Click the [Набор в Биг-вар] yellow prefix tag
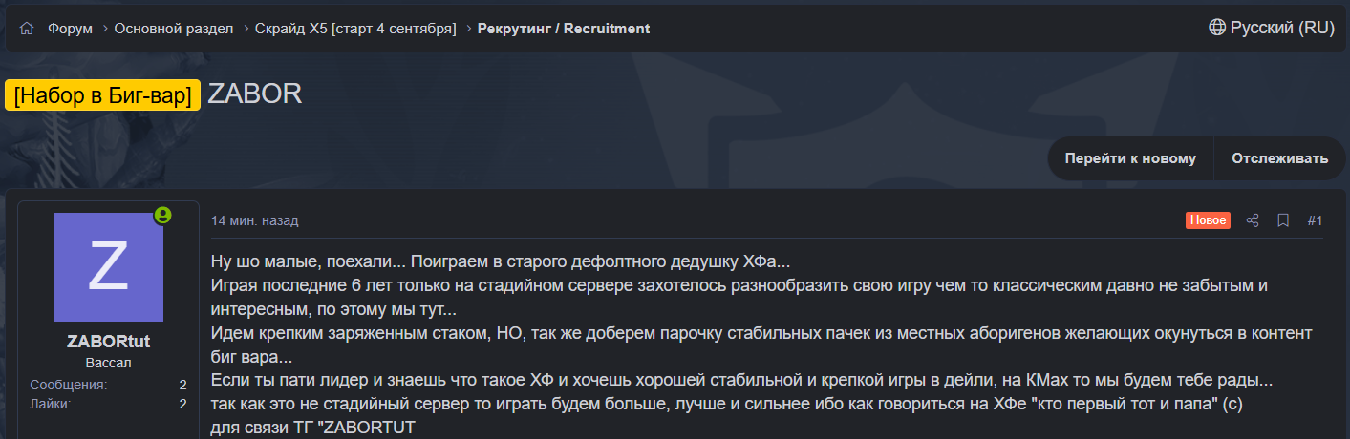This screenshot has width=1350, height=439. 102,94
